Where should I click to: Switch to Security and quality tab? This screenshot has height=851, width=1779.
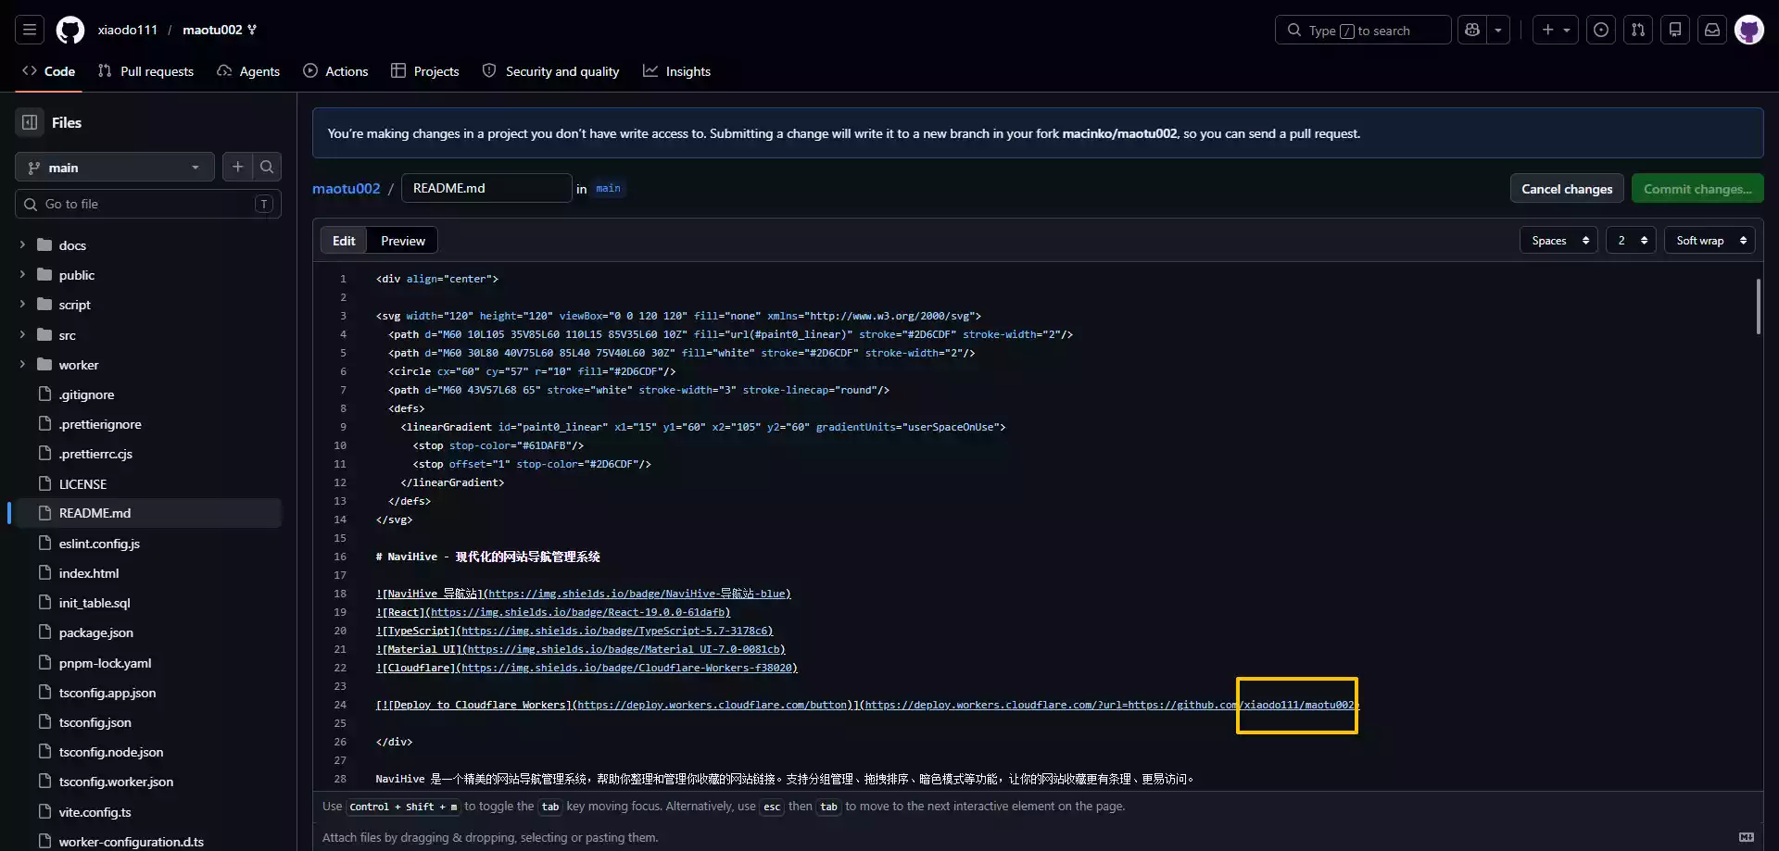(551, 71)
